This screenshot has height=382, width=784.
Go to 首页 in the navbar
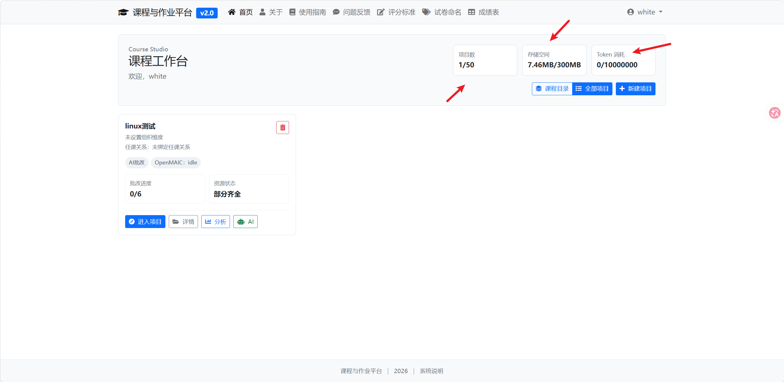(x=240, y=12)
